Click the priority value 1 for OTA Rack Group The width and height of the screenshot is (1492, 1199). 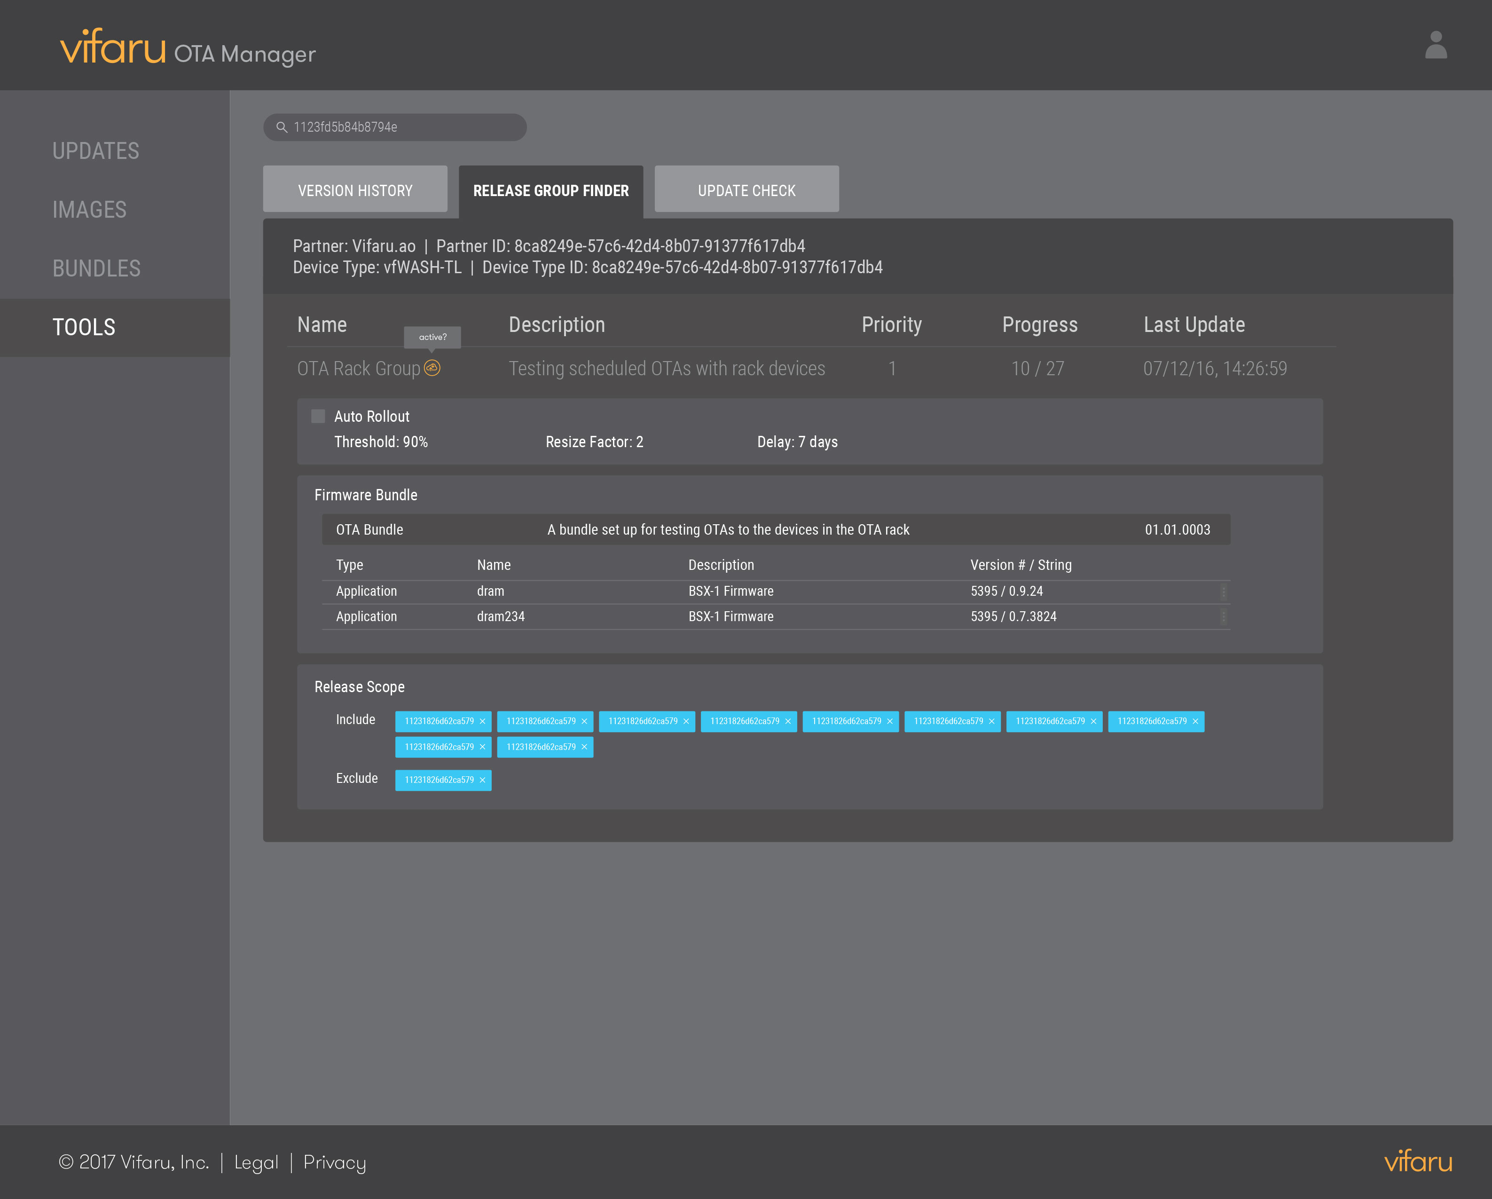click(x=892, y=368)
